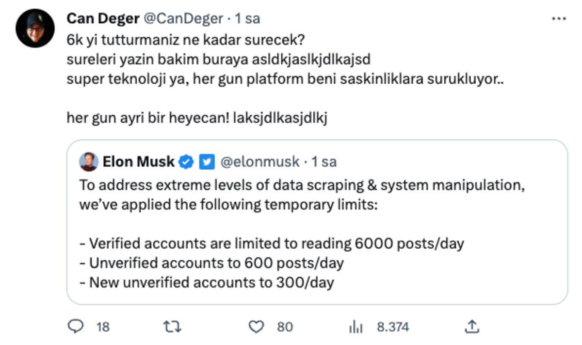Like Can Deger's tweet
This screenshot has width=582, height=345.
257,327
